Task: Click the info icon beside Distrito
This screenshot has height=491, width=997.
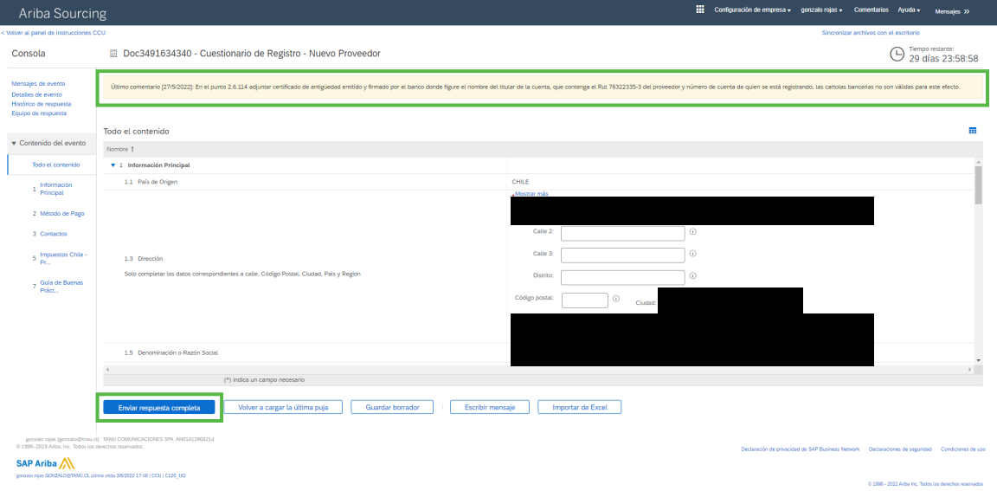Action: [693, 276]
